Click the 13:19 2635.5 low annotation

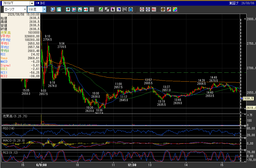[161, 103]
